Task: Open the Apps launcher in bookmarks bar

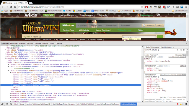Action: coord(5,11)
